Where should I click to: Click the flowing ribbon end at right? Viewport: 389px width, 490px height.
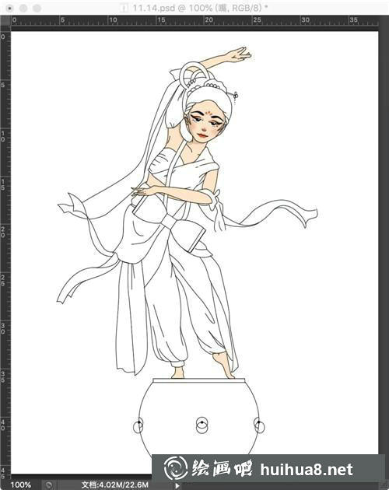click(x=308, y=215)
